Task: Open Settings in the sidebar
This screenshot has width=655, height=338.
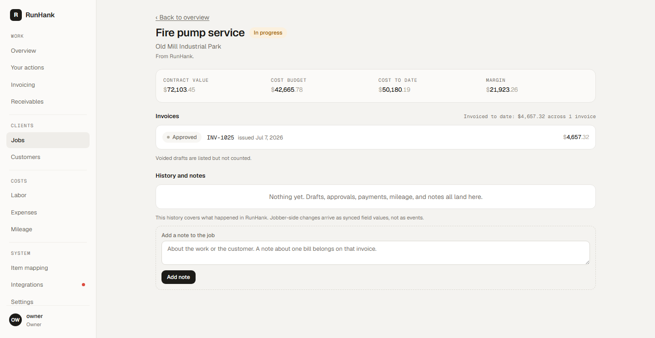Action: click(48, 302)
